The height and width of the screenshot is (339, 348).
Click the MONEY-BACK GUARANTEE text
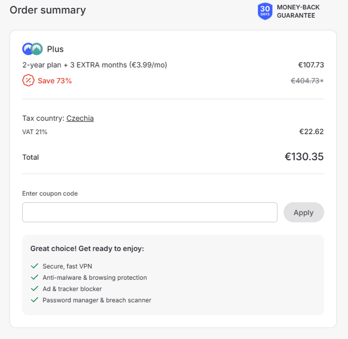point(298,12)
